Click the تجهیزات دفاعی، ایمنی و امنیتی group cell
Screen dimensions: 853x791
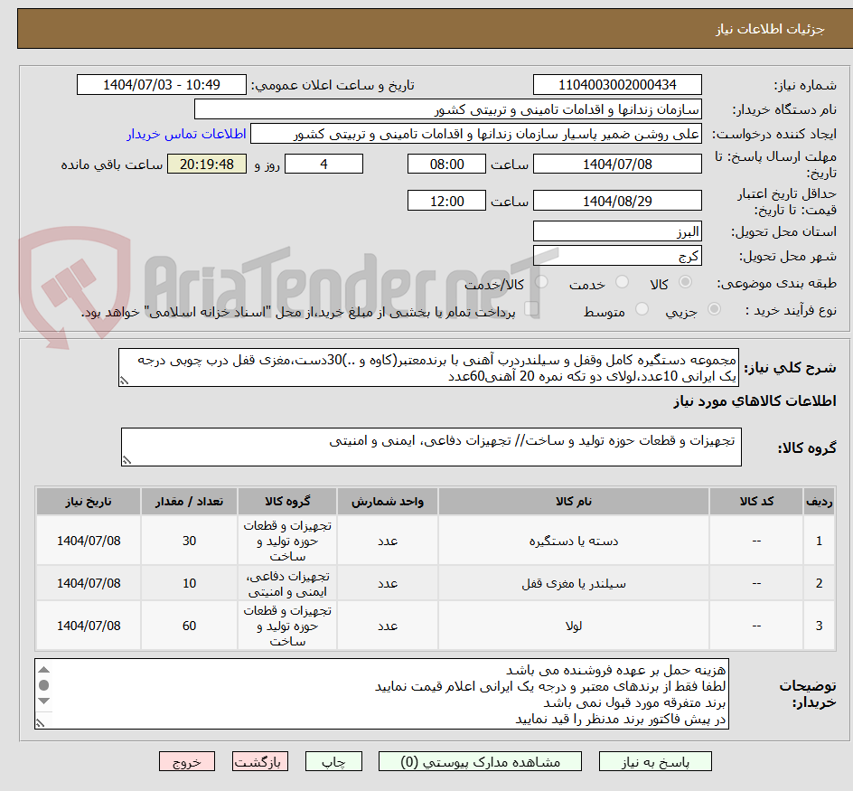287,584
